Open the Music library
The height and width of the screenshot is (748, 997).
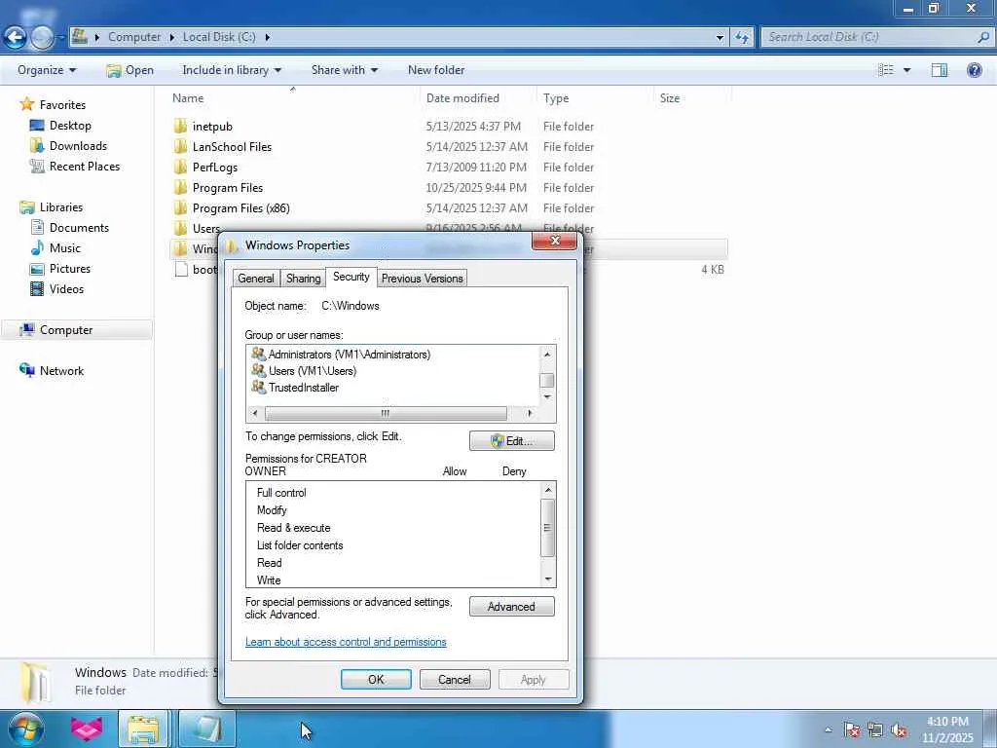click(x=65, y=248)
